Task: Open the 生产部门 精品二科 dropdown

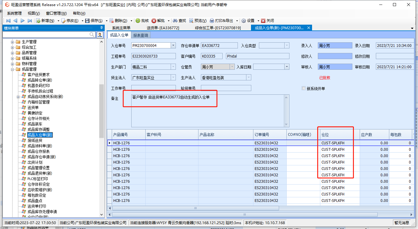Action: [173, 67]
